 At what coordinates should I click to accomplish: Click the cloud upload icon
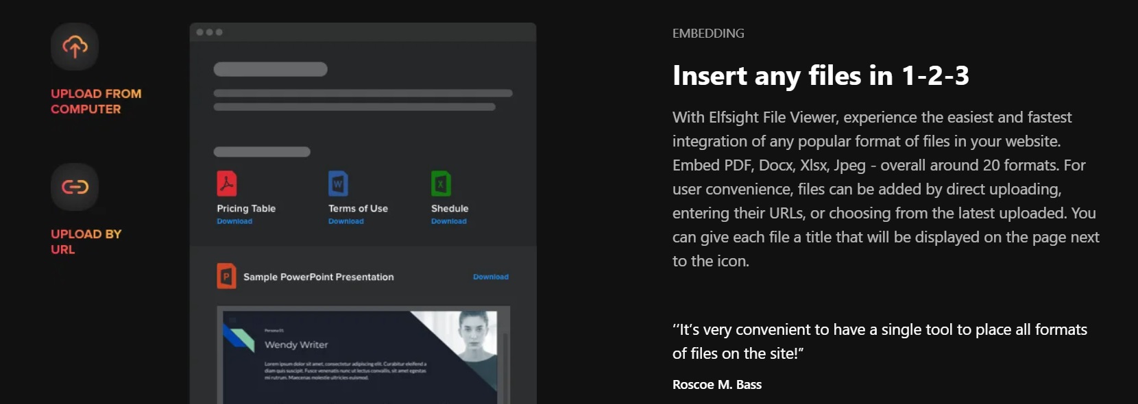[75, 47]
